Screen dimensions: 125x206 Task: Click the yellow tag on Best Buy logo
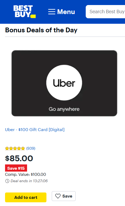click(x=33, y=16)
